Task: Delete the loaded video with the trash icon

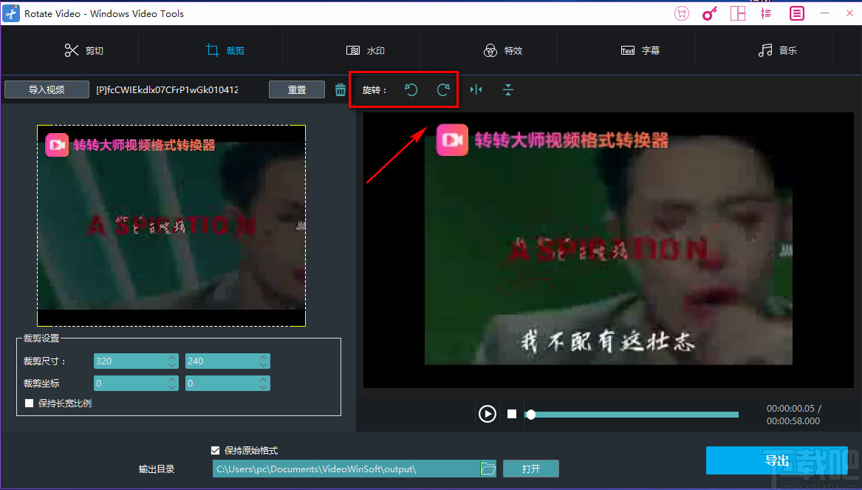Action: pyautogui.click(x=340, y=89)
